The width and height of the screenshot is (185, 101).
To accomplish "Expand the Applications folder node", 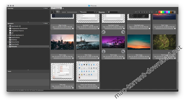I will click(x=8, y=38).
